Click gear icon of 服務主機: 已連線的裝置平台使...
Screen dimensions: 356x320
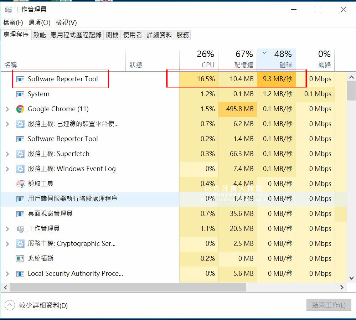point(20,124)
